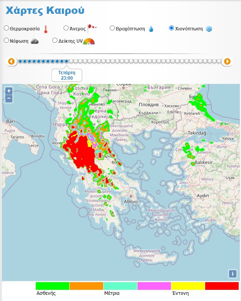Click Taranto label on map

pyautogui.click(x=17, y=137)
